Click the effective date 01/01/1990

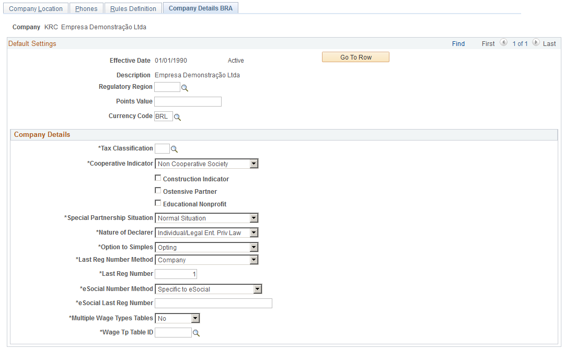click(171, 61)
